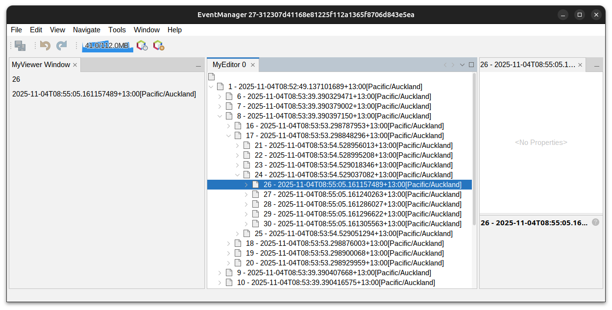
Task: Click the profiler pause icon in toolbar
Action: (158, 46)
